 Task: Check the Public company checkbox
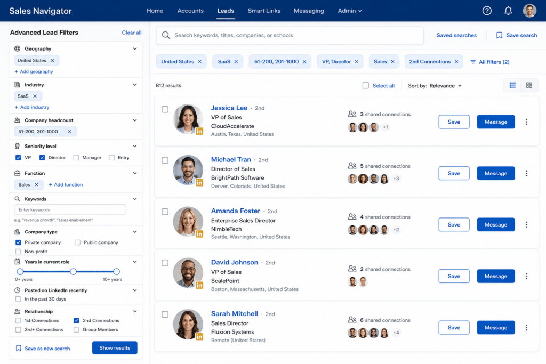tap(77, 242)
